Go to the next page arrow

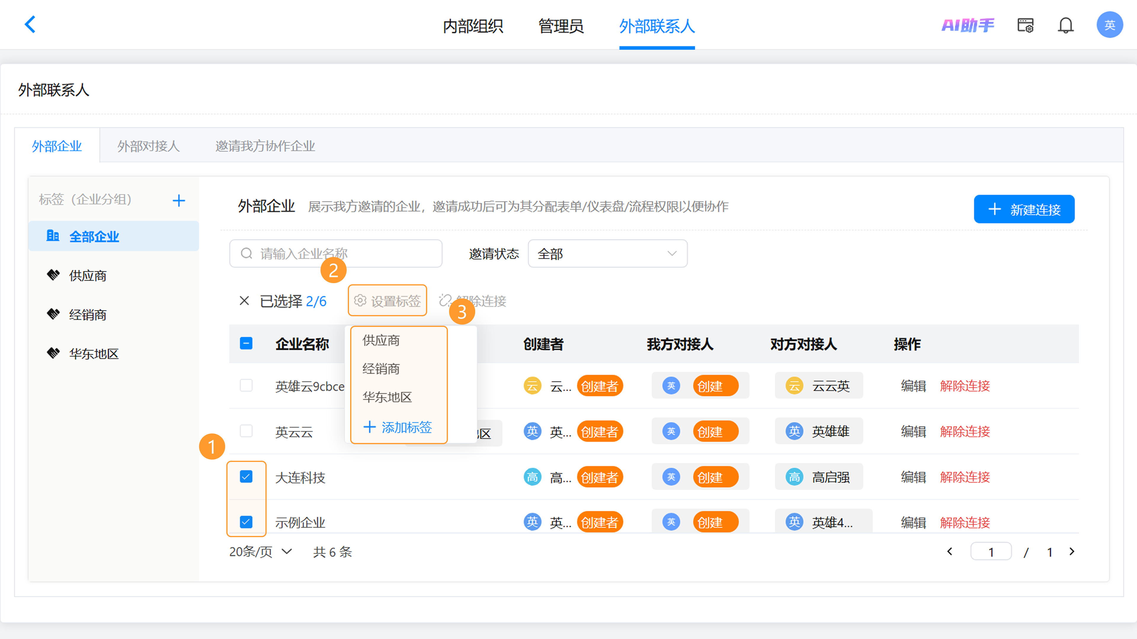1072,552
